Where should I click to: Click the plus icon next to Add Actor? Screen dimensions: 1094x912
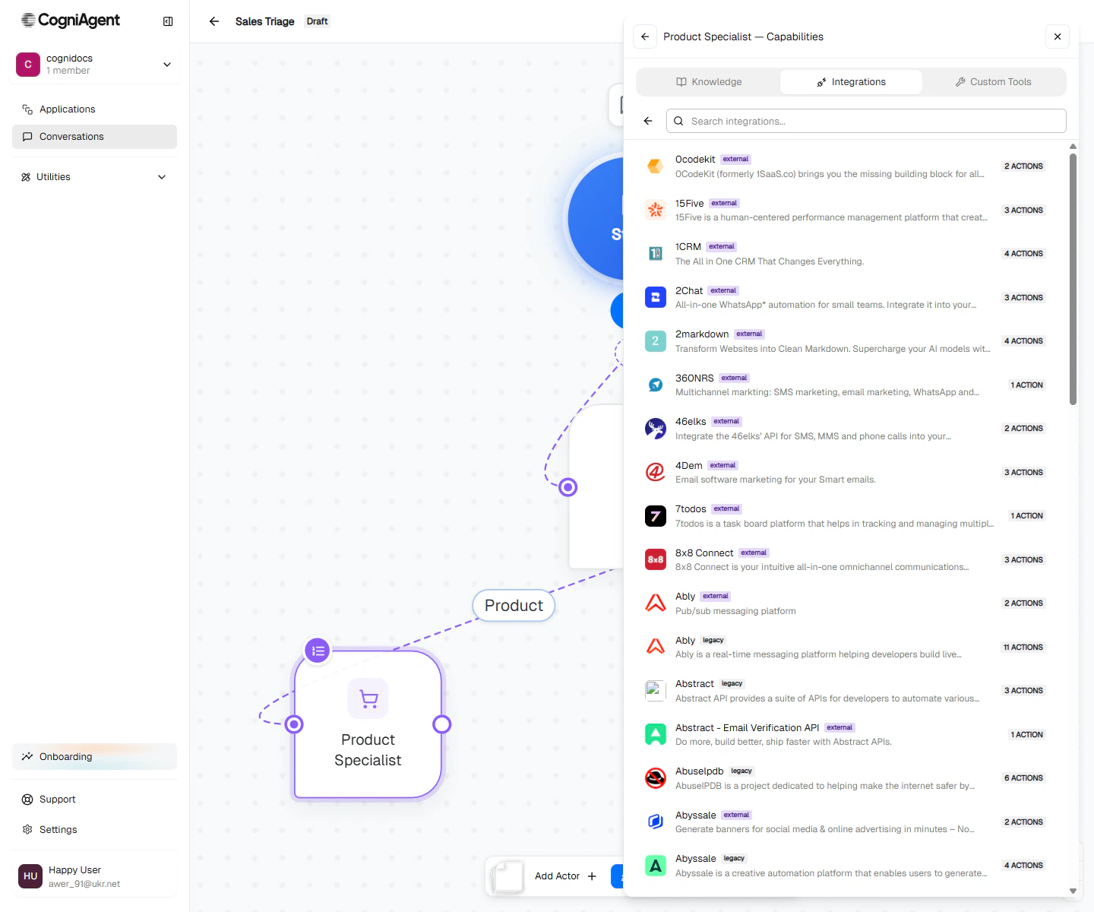592,876
